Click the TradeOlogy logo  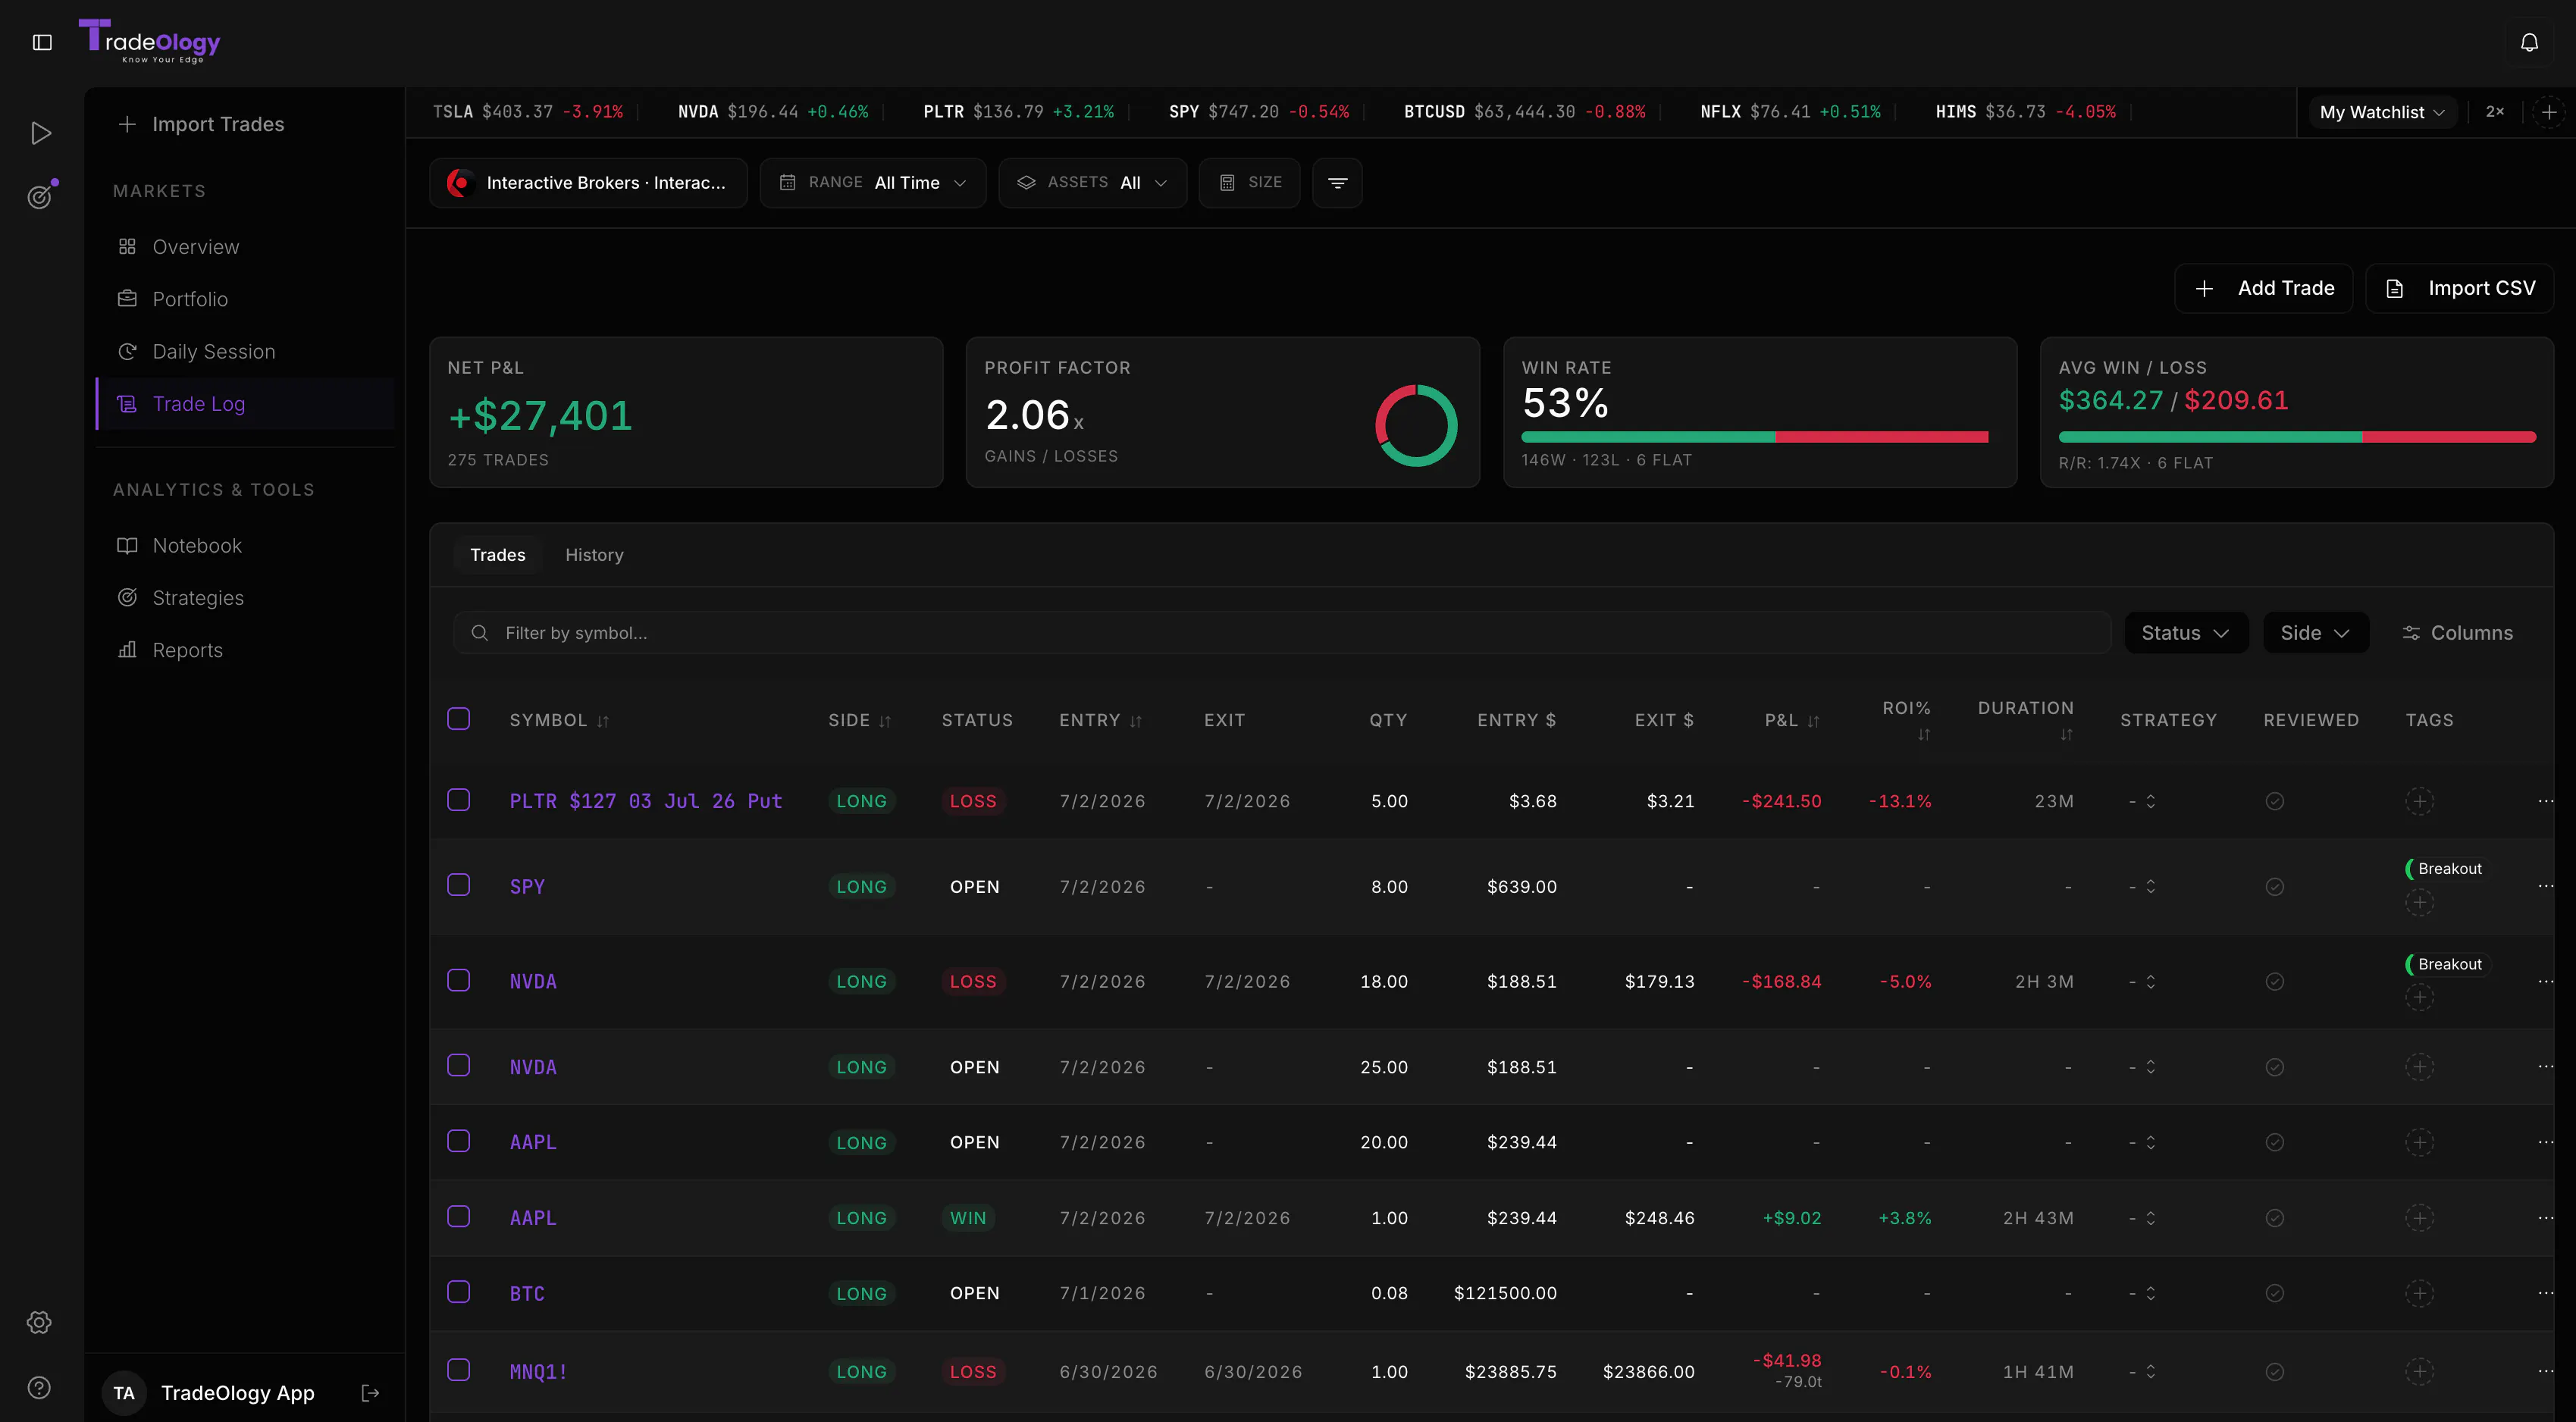(149, 41)
